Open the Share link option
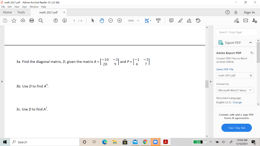The height and width of the screenshot is (146, 260). click(236, 21)
